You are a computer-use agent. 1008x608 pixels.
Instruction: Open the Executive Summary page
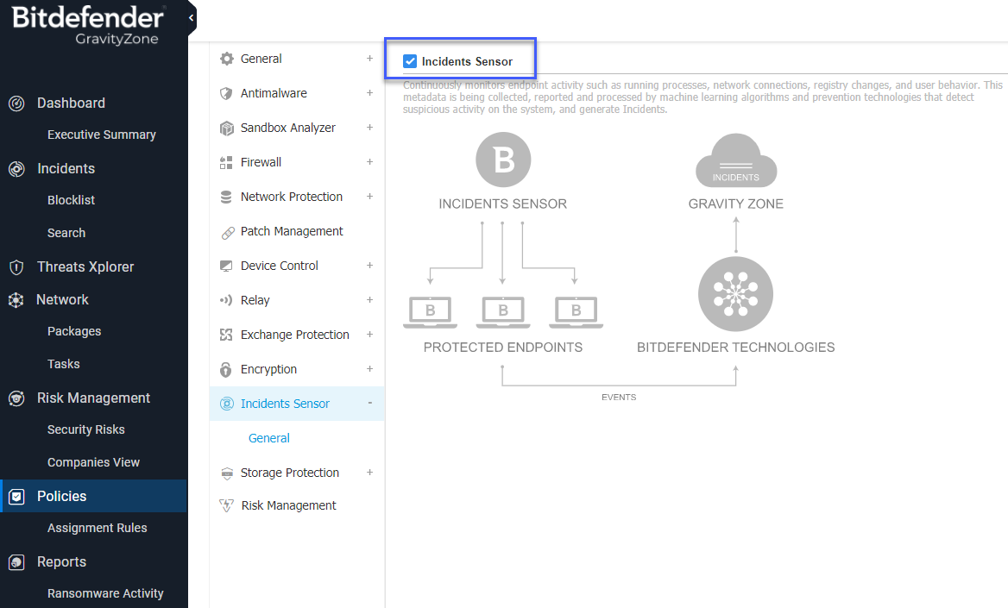coord(101,135)
